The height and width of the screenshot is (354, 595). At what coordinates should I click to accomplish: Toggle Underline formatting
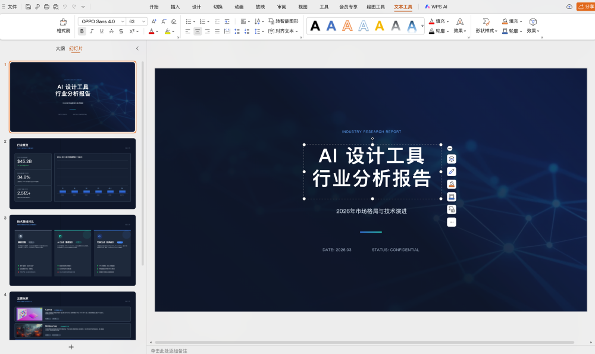tap(101, 32)
